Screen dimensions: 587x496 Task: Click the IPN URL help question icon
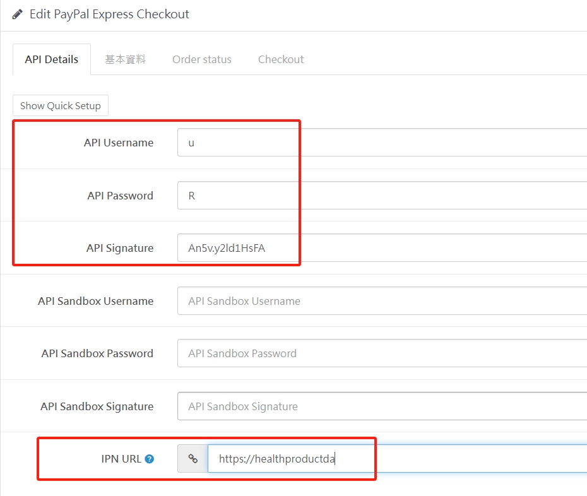click(150, 459)
